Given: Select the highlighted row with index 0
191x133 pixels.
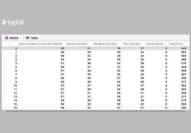Looking at the screenshot, I should tap(95, 48).
